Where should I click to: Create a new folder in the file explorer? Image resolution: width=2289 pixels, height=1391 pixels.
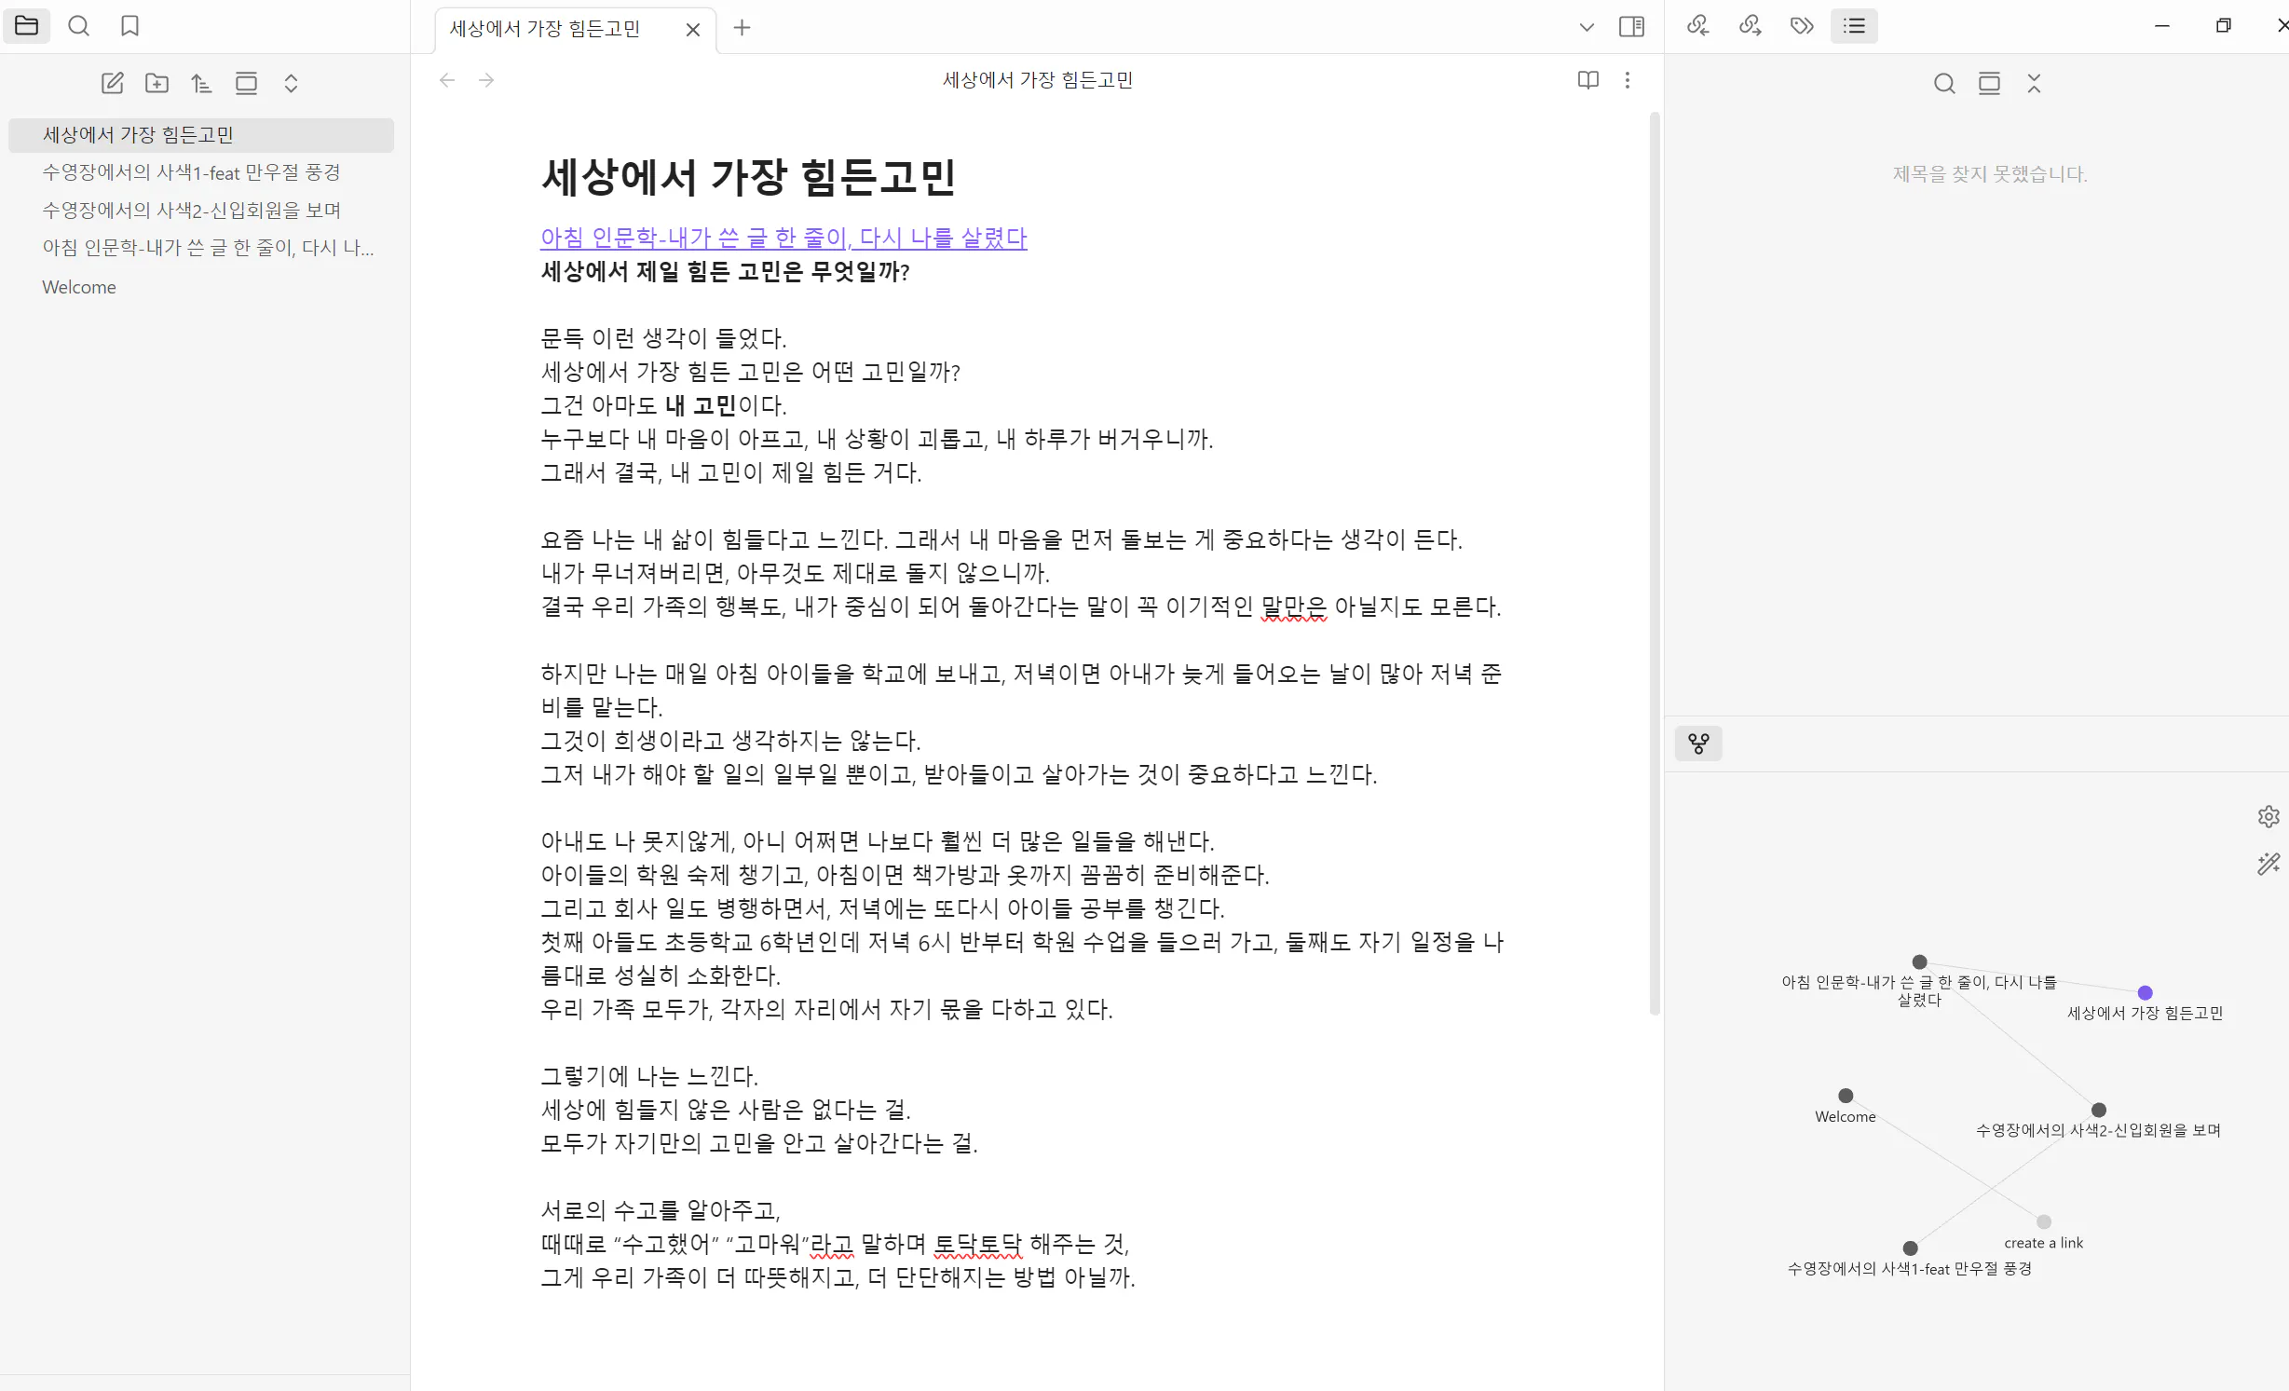point(157,83)
